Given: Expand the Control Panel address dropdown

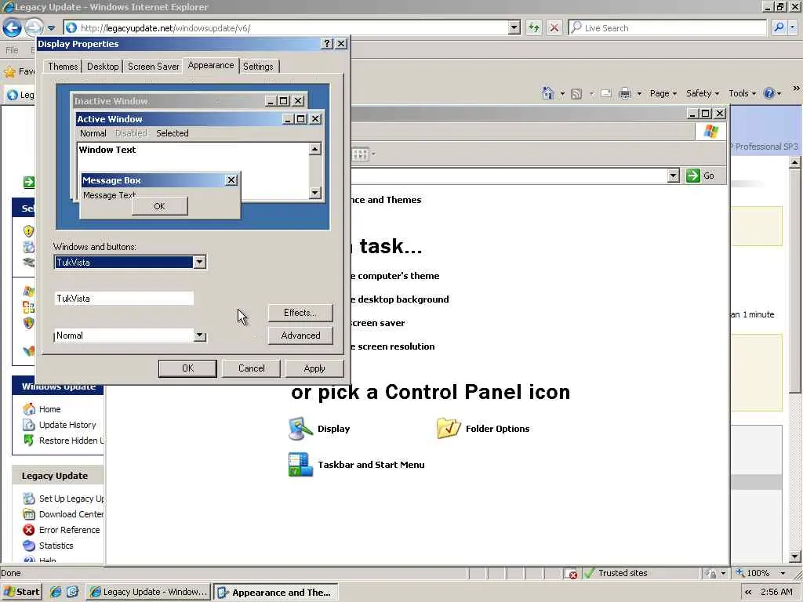Looking at the screenshot, I should click(674, 176).
